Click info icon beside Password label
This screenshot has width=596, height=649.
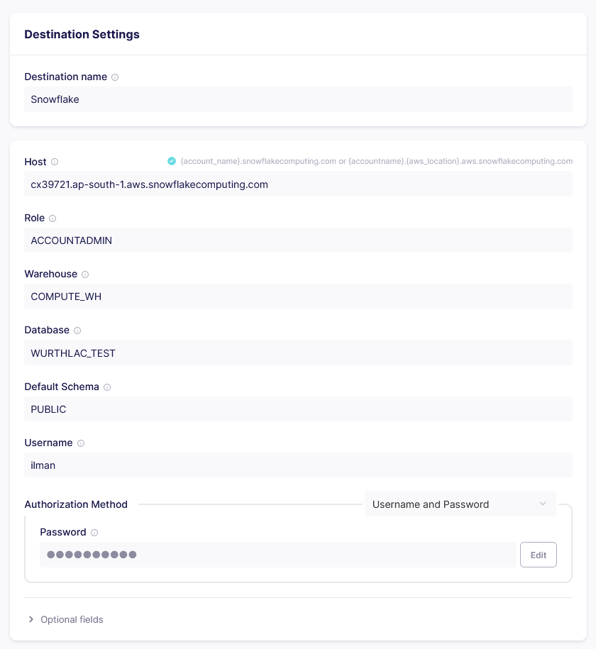[x=94, y=533]
